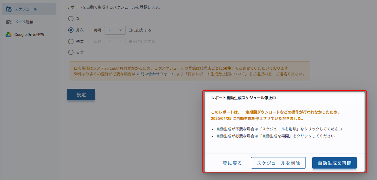Viewport: 377px width, 180px height.
Task: Pick the 日次 radio button
Action: pos(71,52)
